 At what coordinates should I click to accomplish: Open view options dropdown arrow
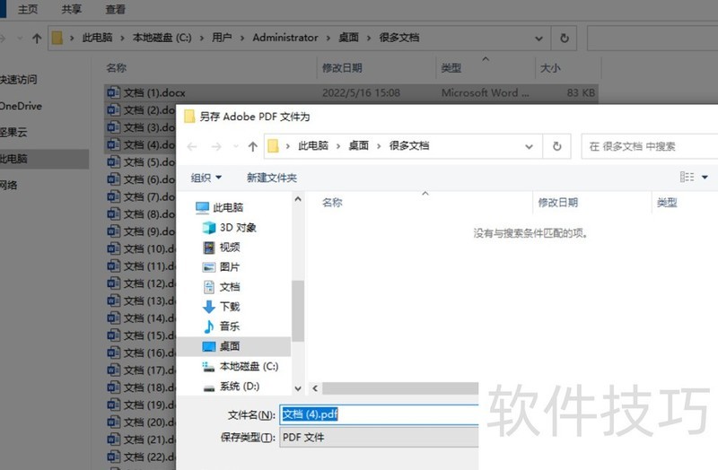coord(705,177)
